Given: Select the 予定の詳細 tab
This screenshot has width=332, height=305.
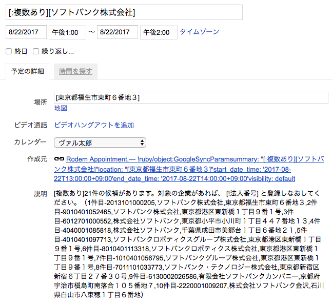Looking at the screenshot, I should pyautogui.click(x=28, y=71).
